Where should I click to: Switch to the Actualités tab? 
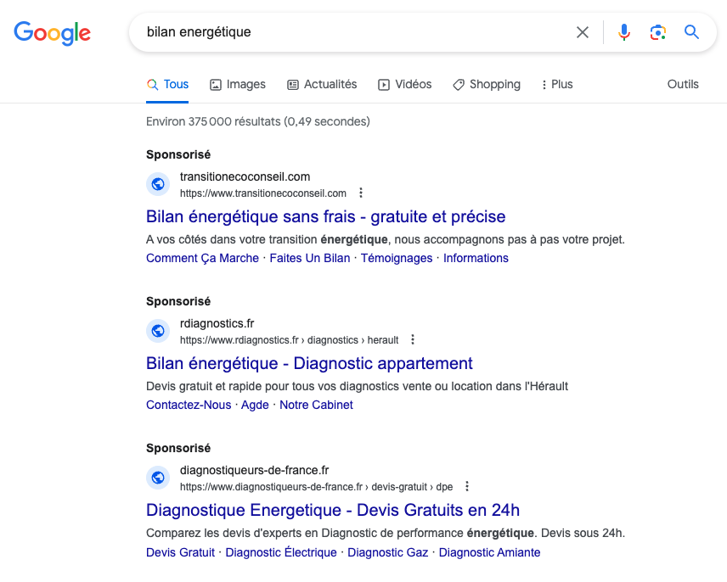322,85
